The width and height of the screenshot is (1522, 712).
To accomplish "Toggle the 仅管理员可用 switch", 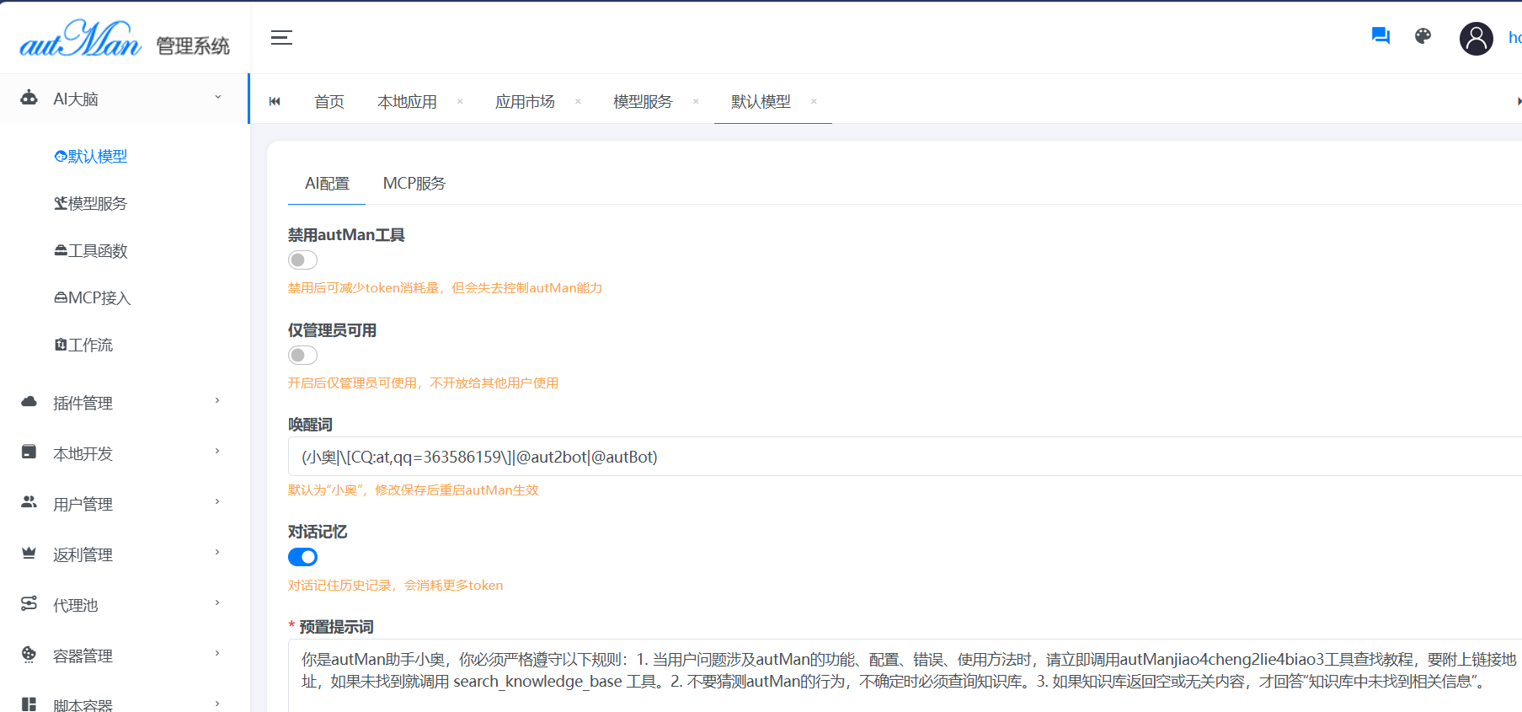I will tap(302, 355).
